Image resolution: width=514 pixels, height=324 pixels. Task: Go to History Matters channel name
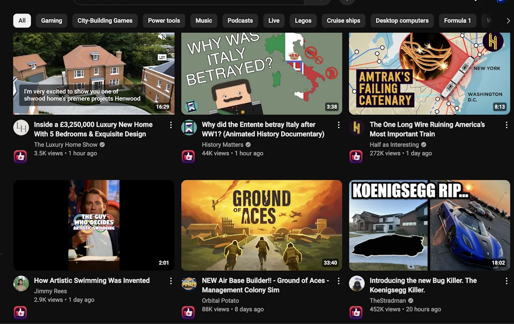point(222,144)
